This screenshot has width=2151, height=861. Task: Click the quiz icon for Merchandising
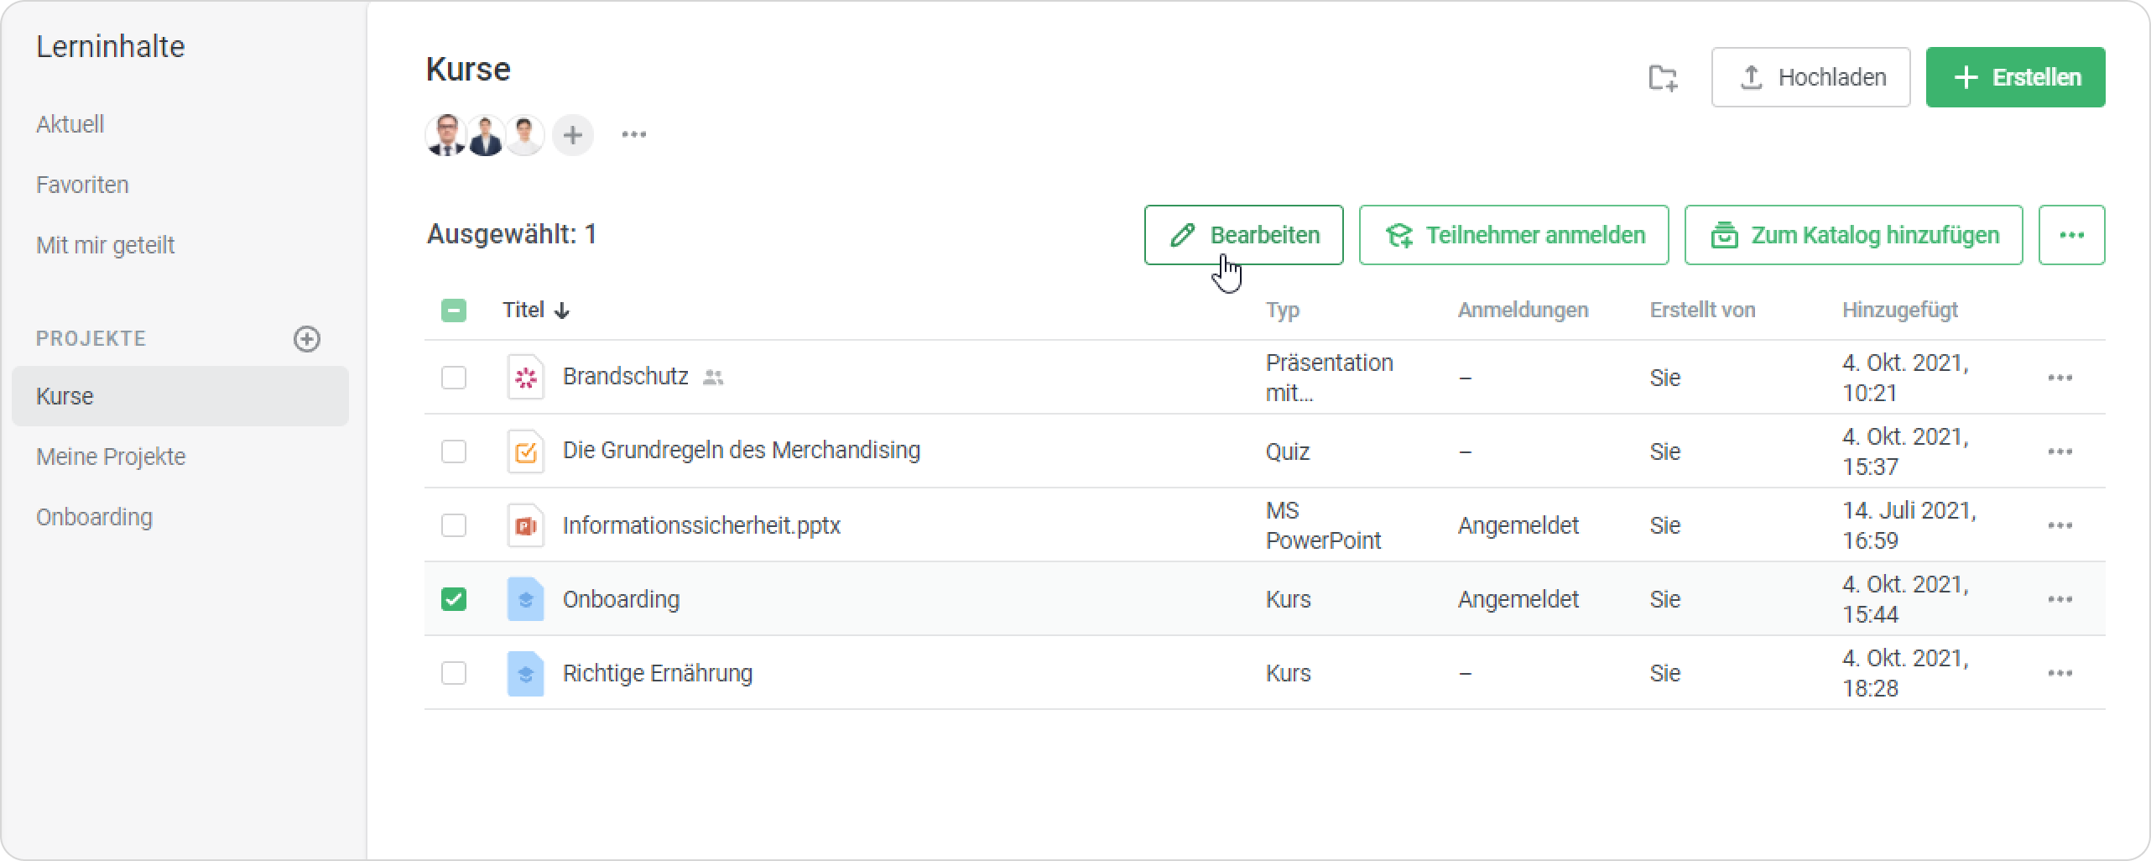[525, 451]
